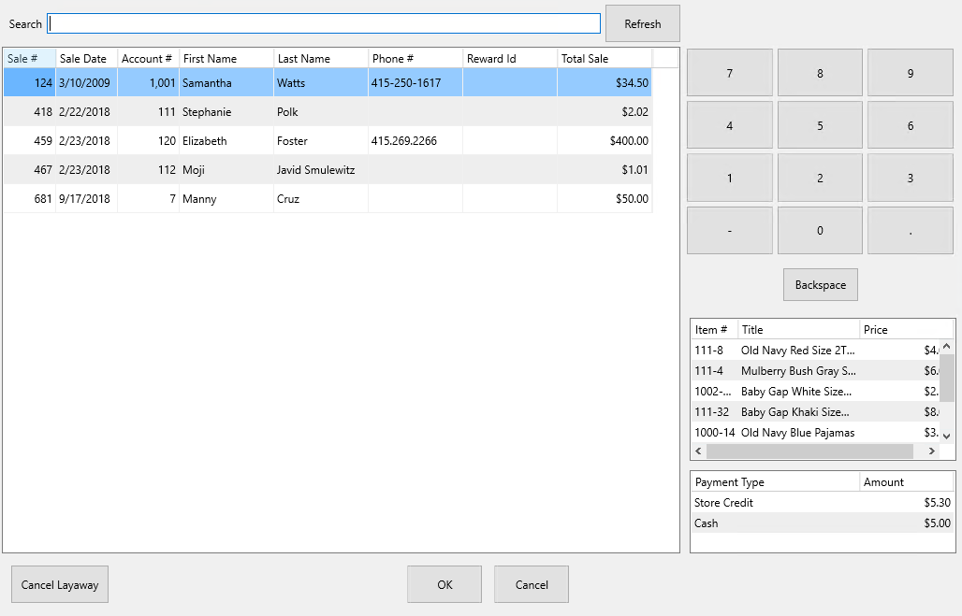Select sale 459 for Elizabeth Foster
Viewport: 962px width, 616px height.
(x=328, y=141)
